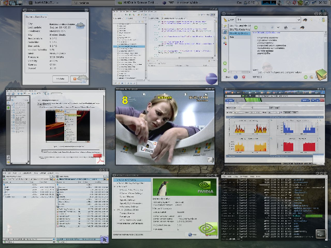
Task: Click the blue info icon in dictionary status bar
Action: click(x=236, y=77)
